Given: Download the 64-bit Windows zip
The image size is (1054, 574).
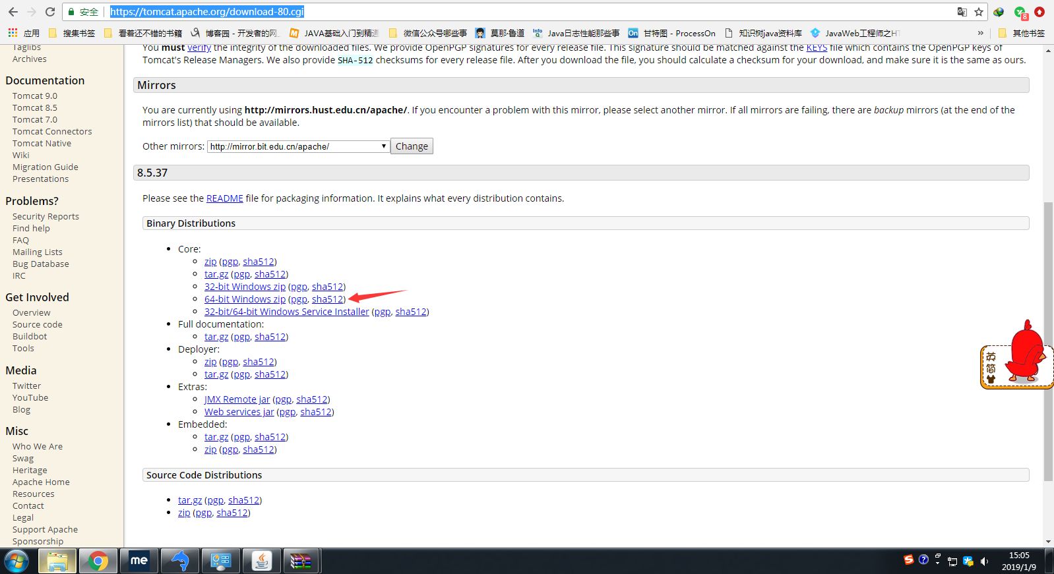Looking at the screenshot, I should pos(245,299).
